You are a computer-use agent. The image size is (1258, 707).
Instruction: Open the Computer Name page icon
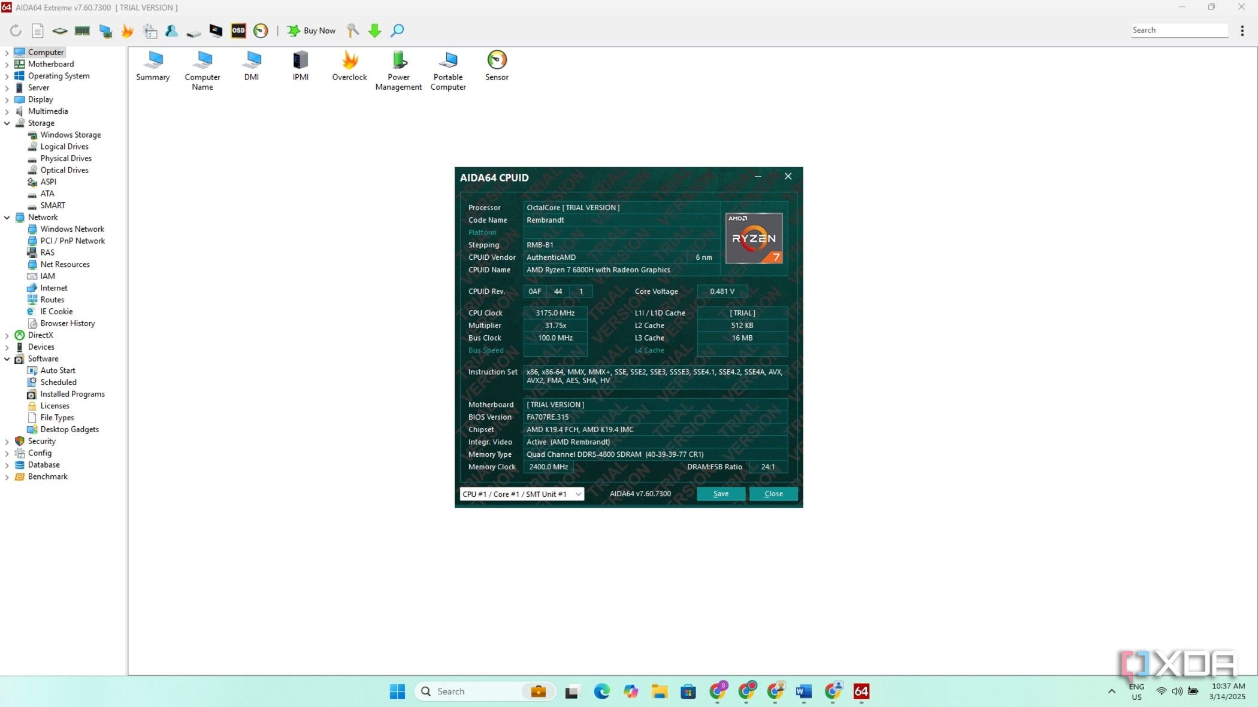202,71
